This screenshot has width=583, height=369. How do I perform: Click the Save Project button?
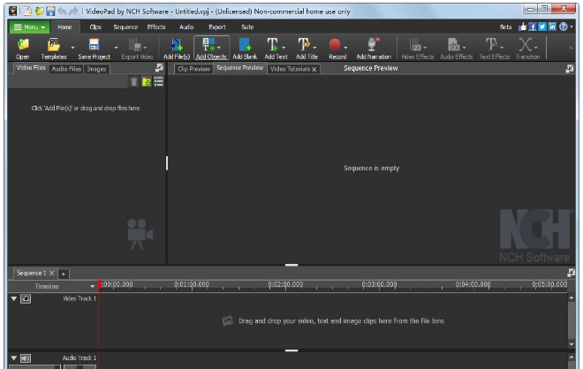[x=94, y=48]
